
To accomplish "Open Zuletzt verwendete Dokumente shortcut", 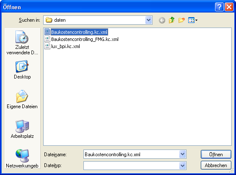I will click(x=22, y=43).
